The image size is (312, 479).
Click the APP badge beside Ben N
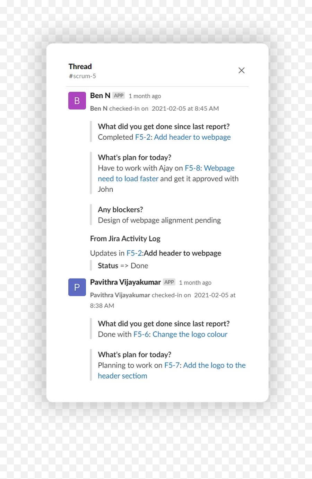tap(119, 95)
